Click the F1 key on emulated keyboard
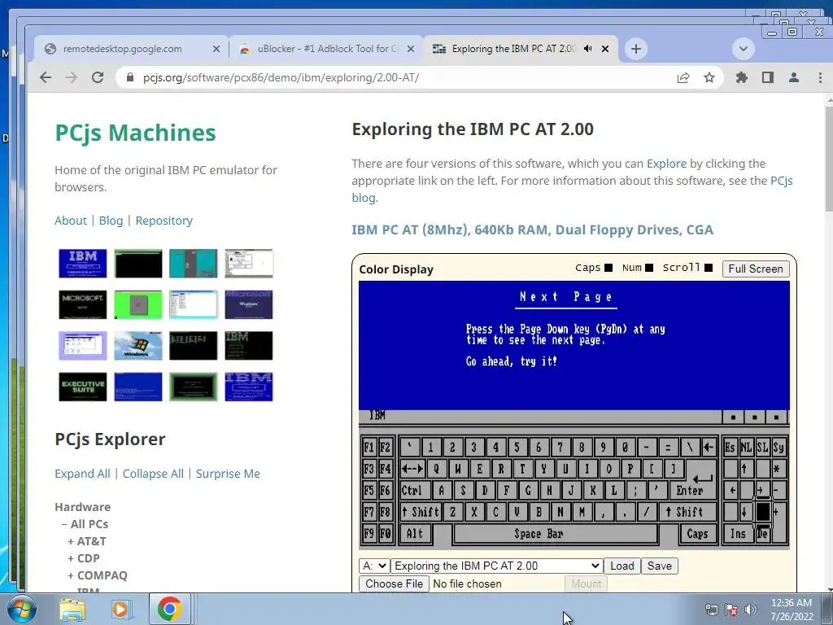This screenshot has height=625, width=833. click(x=369, y=448)
